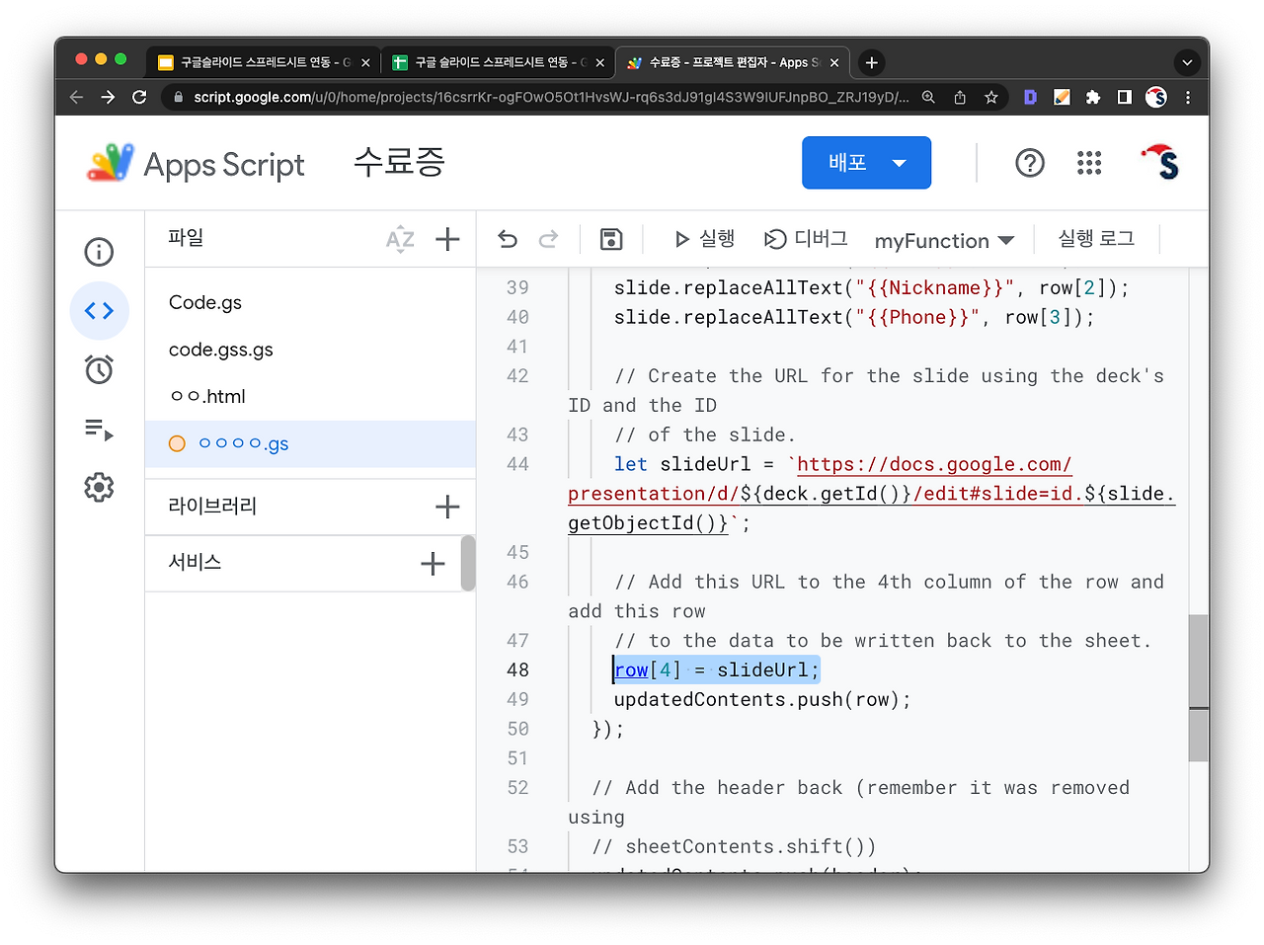Click the editor vertical scrollbar thumb

point(1198,688)
